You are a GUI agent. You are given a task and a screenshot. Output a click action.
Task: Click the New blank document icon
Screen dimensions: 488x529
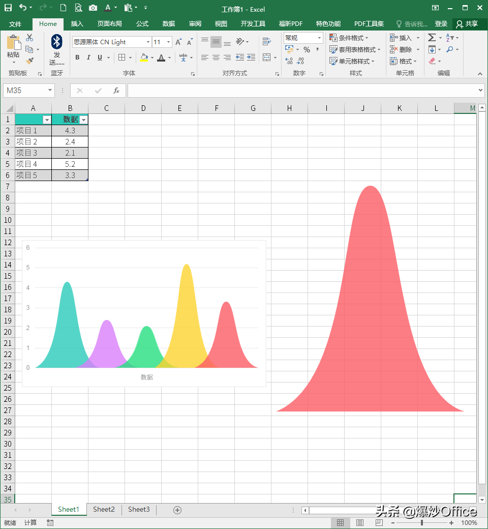63,8
